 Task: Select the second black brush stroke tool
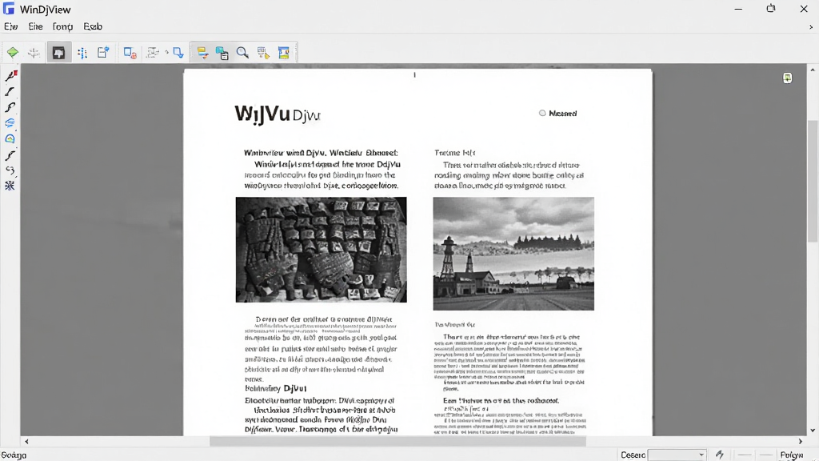(10, 91)
